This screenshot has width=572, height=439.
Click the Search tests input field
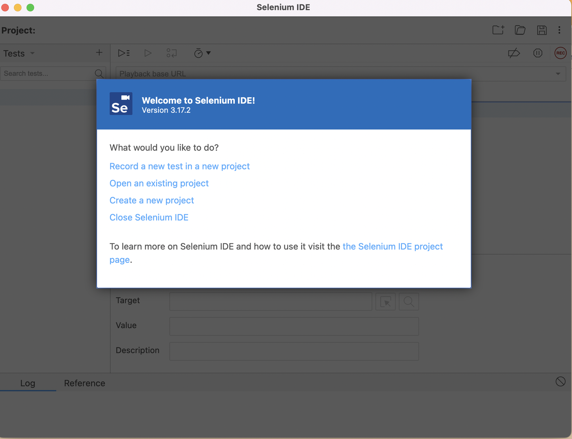pos(48,73)
